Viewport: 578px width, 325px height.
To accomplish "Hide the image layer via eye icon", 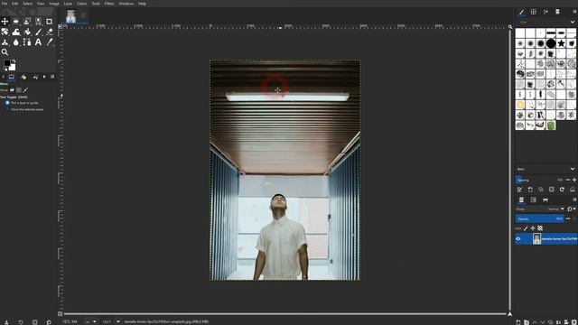I will [x=518, y=238].
